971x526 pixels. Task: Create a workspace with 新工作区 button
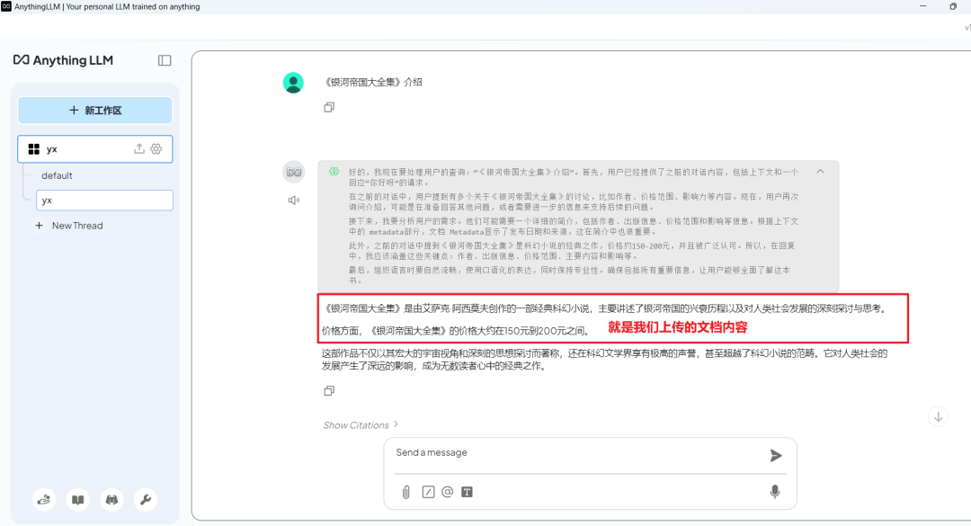95,110
